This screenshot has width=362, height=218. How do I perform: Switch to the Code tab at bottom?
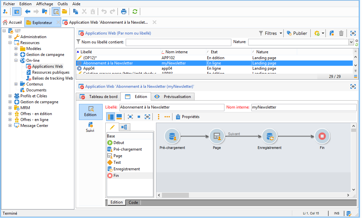point(133,203)
